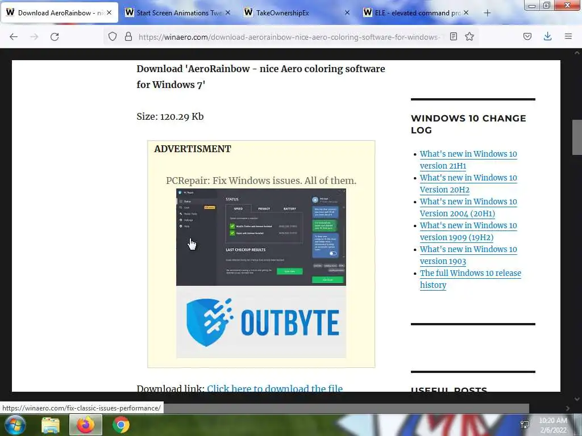
Task: Click the vertical page scrollbar thumb
Action: pos(576,137)
